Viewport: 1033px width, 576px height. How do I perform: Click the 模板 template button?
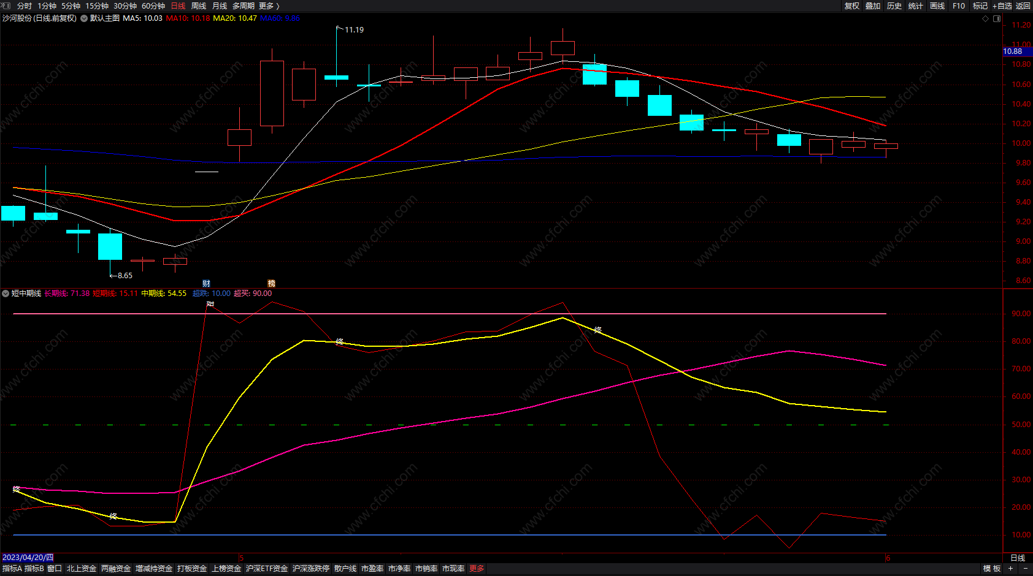click(x=992, y=569)
